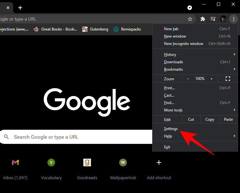Open a new tab with plus button

coord(20,7)
